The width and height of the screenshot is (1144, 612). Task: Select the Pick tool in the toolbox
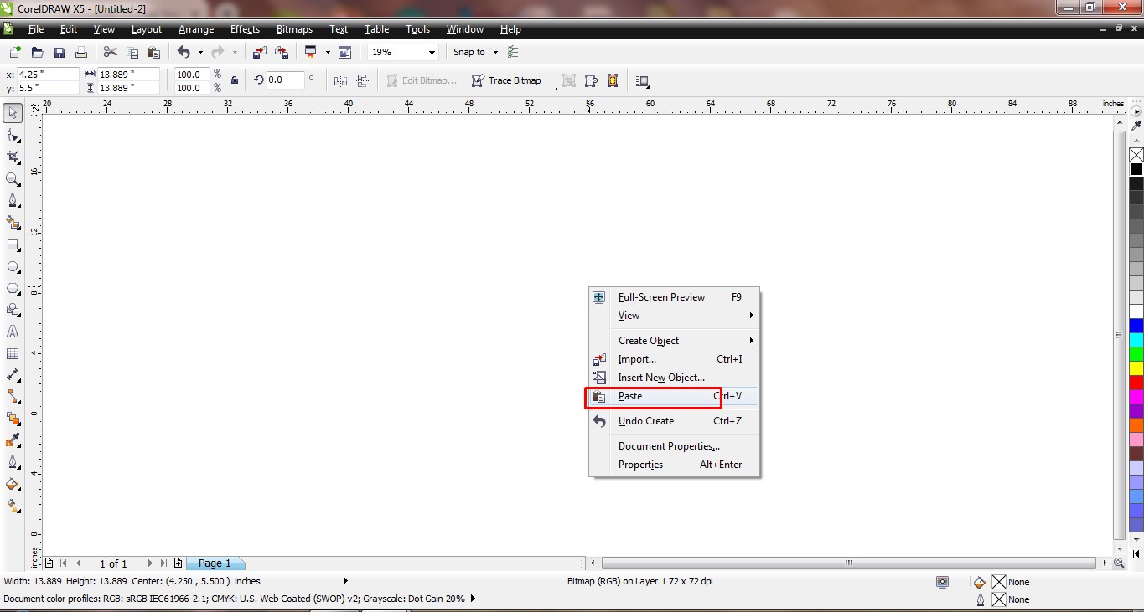13,113
